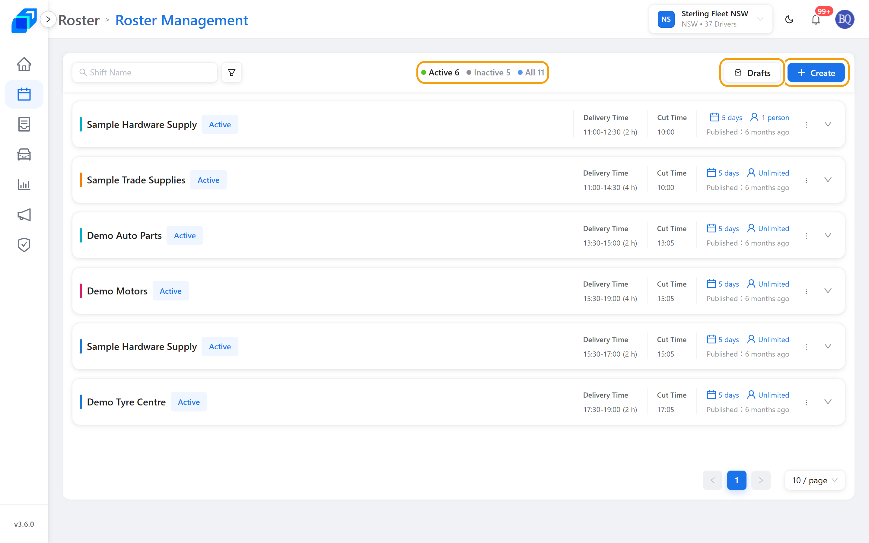Image resolution: width=869 pixels, height=543 pixels.
Task: Click the Demo Auto Parts shift name
Action: tap(124, 236)
